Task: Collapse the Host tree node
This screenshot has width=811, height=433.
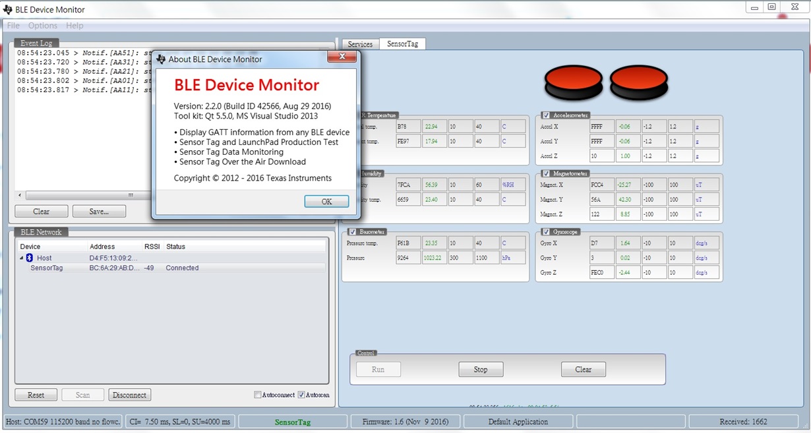Action: 21,258
